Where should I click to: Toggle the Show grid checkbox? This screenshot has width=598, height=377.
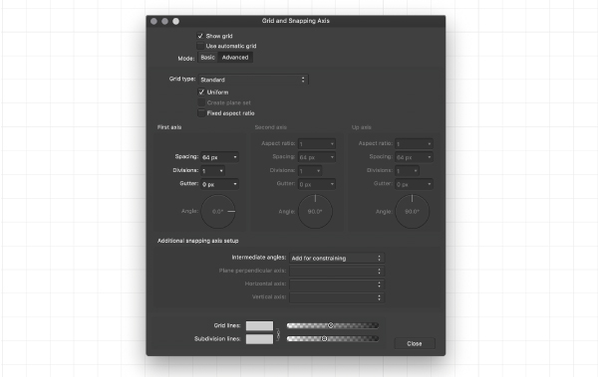click(200, 36)
